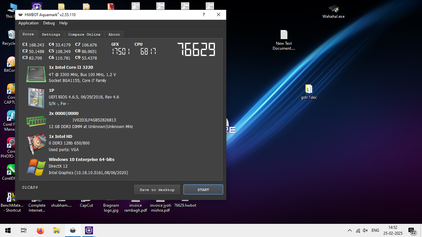This screenshot has height=237, width=422.
Task: Show hidden tray icons chevron
Action: coord(350,230)
